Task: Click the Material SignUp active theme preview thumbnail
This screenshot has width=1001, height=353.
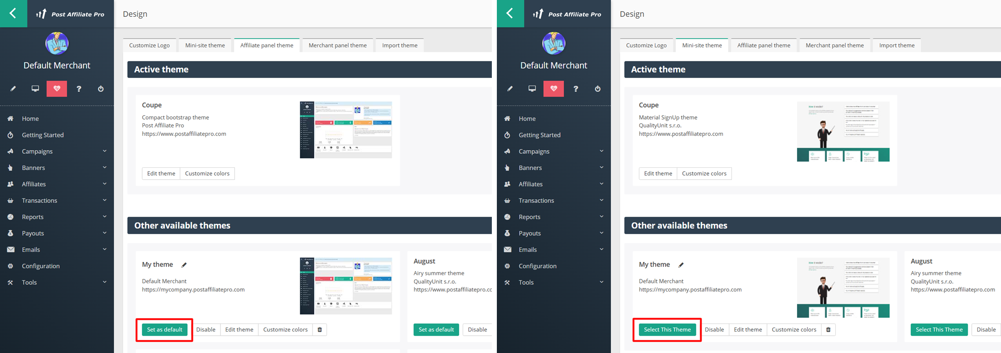Action: (843, 131)
